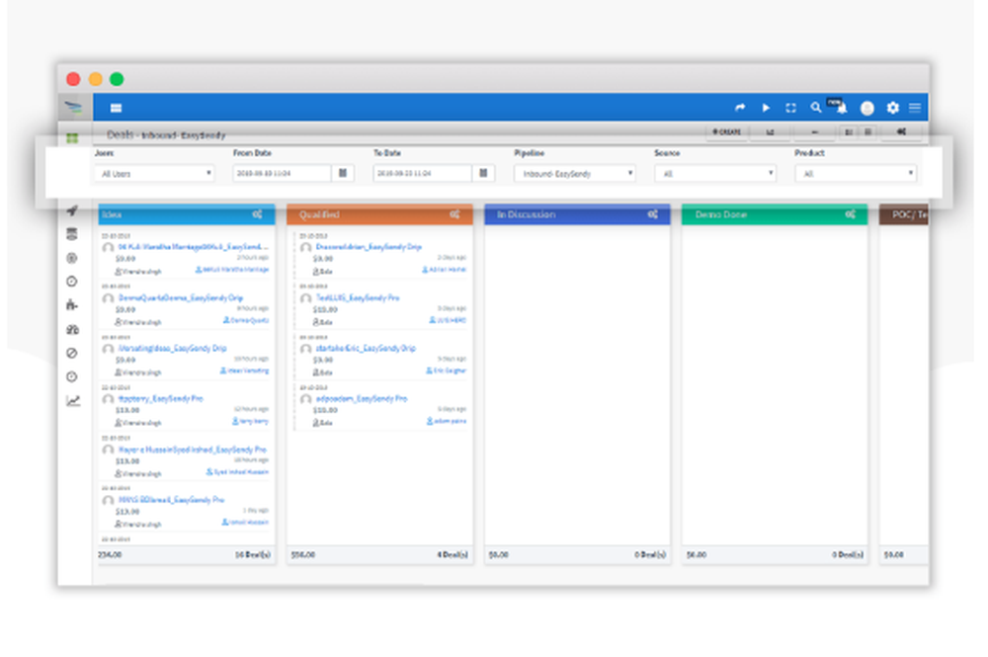Select the In Discussion column header
Image resolution: width=988 pixels, height=657 pixels.
point(577,214)
